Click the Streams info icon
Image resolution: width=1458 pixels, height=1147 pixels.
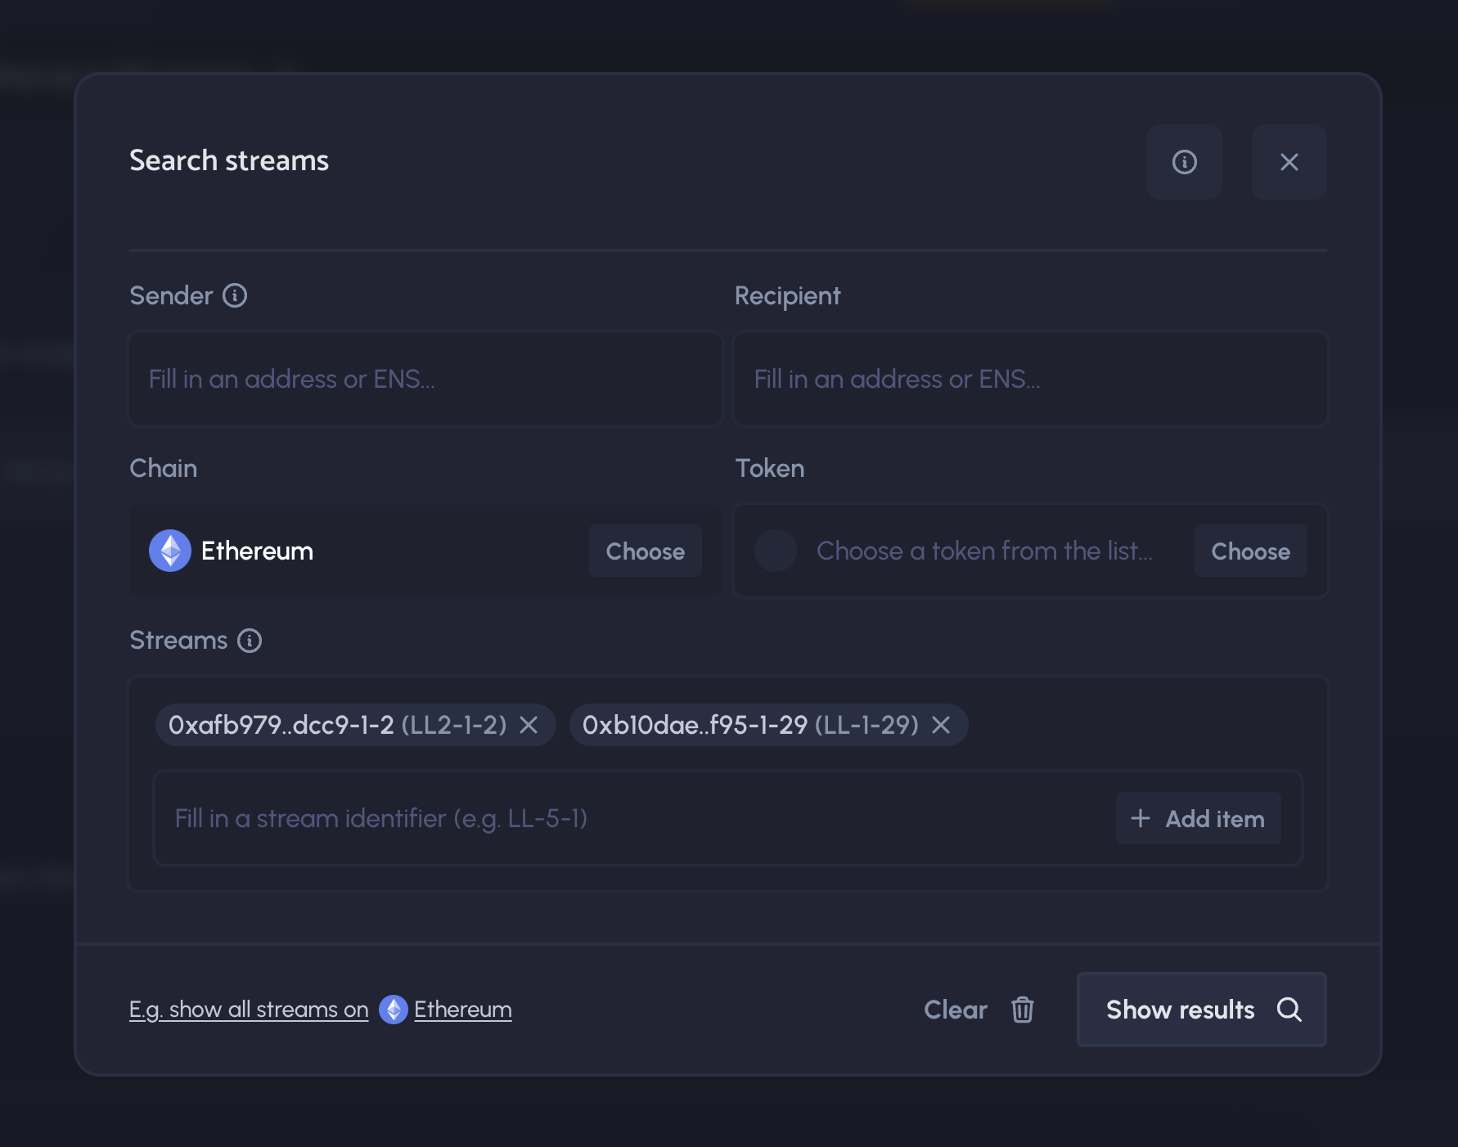(x=250, y=641)
